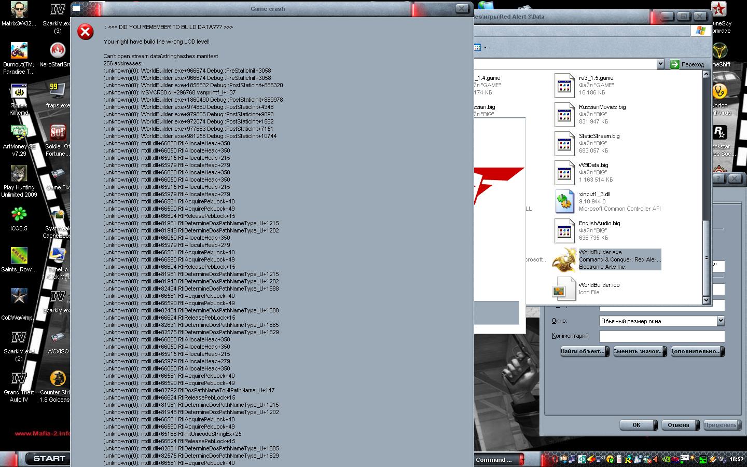Open GameSpy Comrade desktop icon

[720, 17]
